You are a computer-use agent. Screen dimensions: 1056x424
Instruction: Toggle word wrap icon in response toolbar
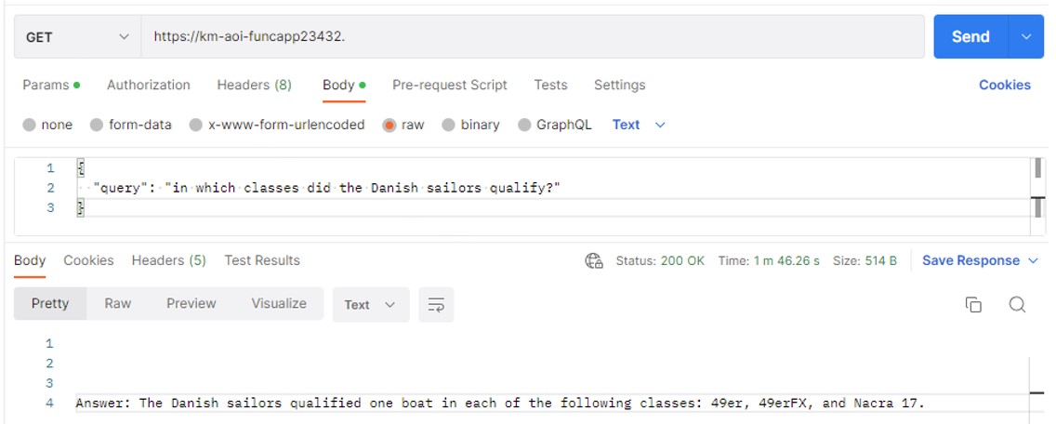click(436, 305)
